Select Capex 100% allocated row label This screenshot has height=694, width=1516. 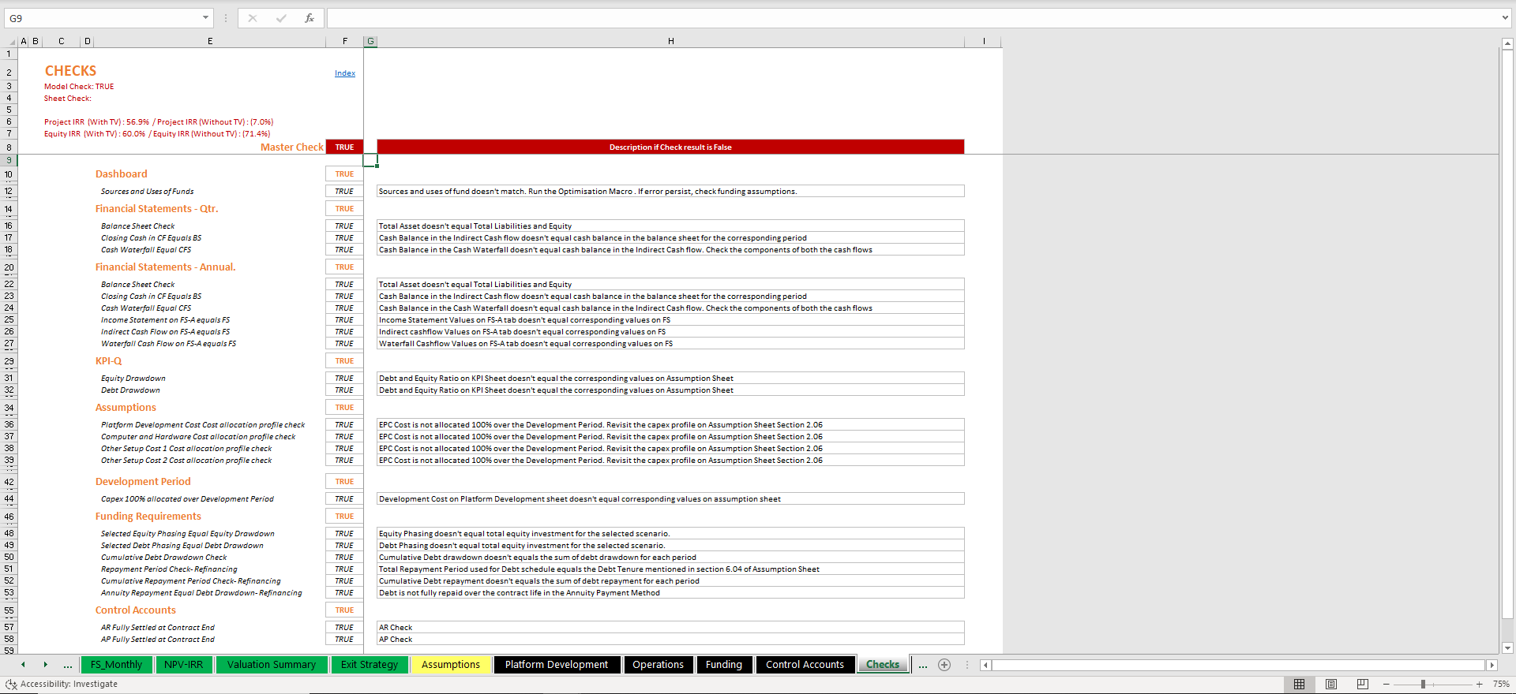[x=187, y=499]
